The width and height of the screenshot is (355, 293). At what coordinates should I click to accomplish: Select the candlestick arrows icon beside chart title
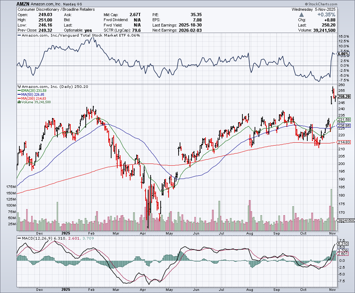pos(19,87)
